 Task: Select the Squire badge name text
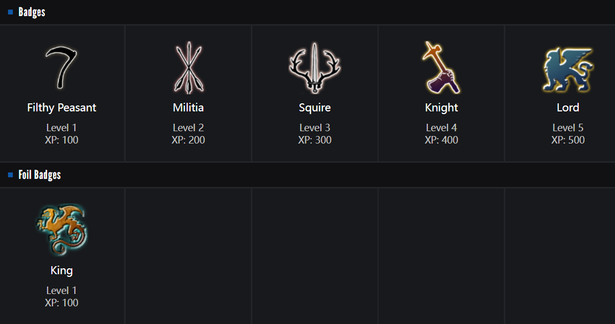[x=315, y=108]
